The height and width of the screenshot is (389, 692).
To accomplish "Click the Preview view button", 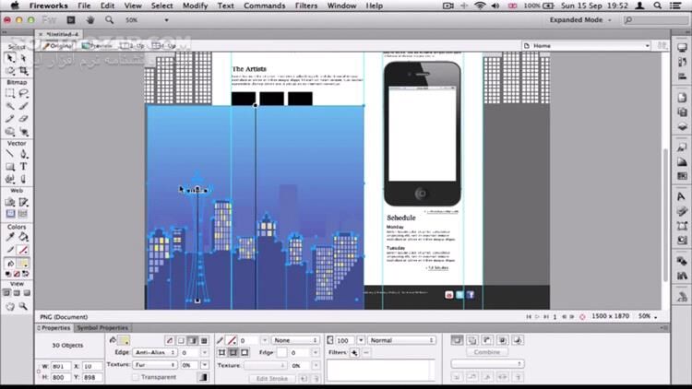I will 97,44.
